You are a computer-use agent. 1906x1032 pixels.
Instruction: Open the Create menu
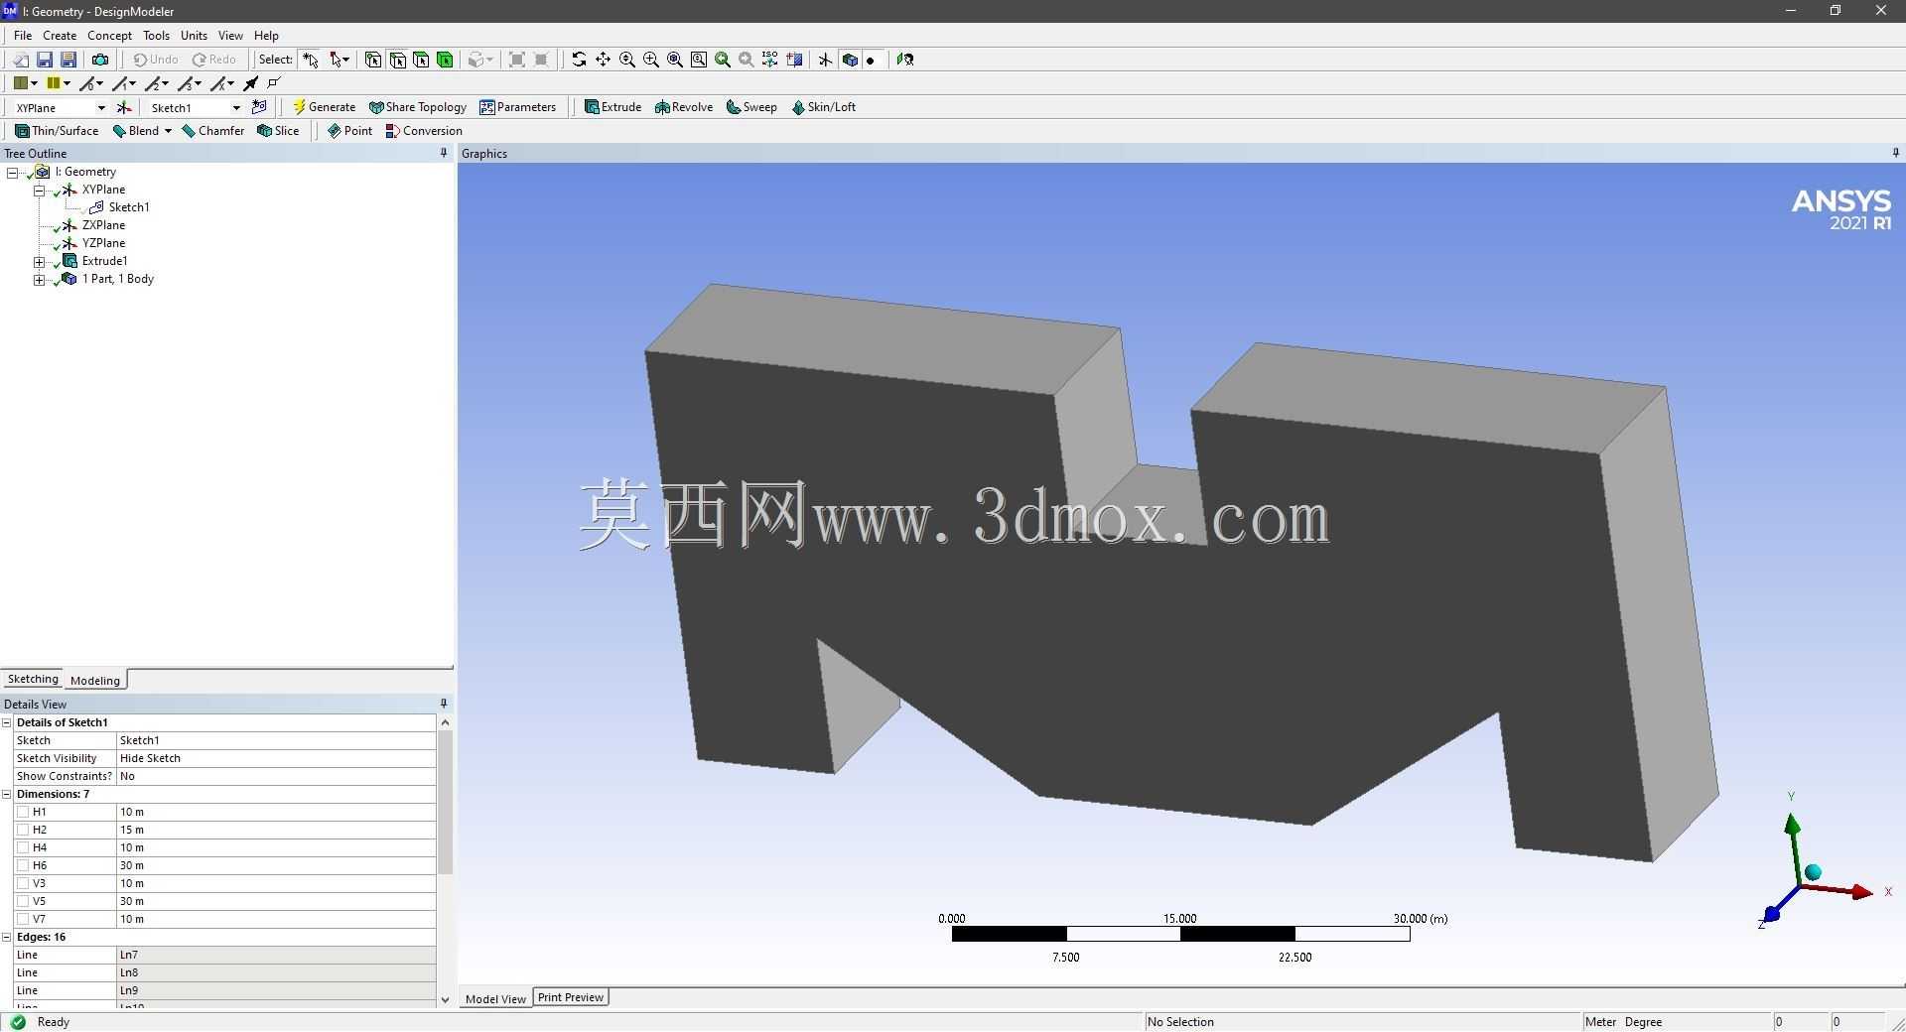(60, 35)
